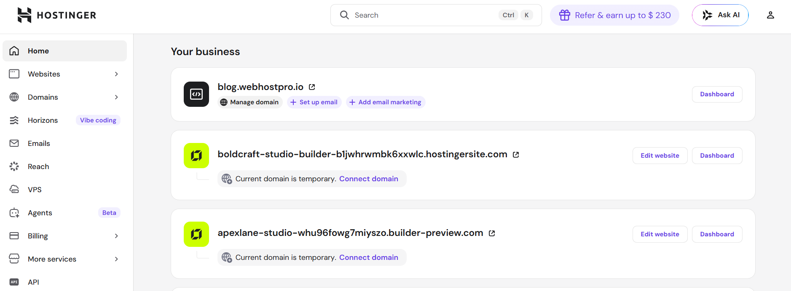
Task: Click the API badge icon
Action: point(14,282)
